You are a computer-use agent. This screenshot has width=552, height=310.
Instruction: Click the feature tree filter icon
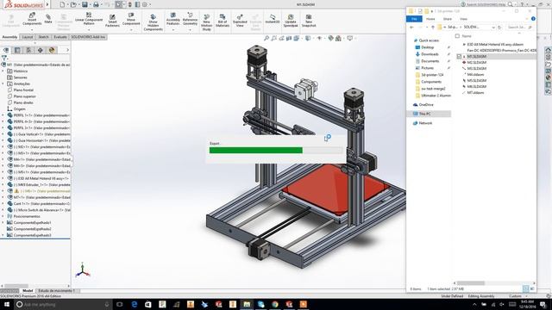tap(3, 58)
